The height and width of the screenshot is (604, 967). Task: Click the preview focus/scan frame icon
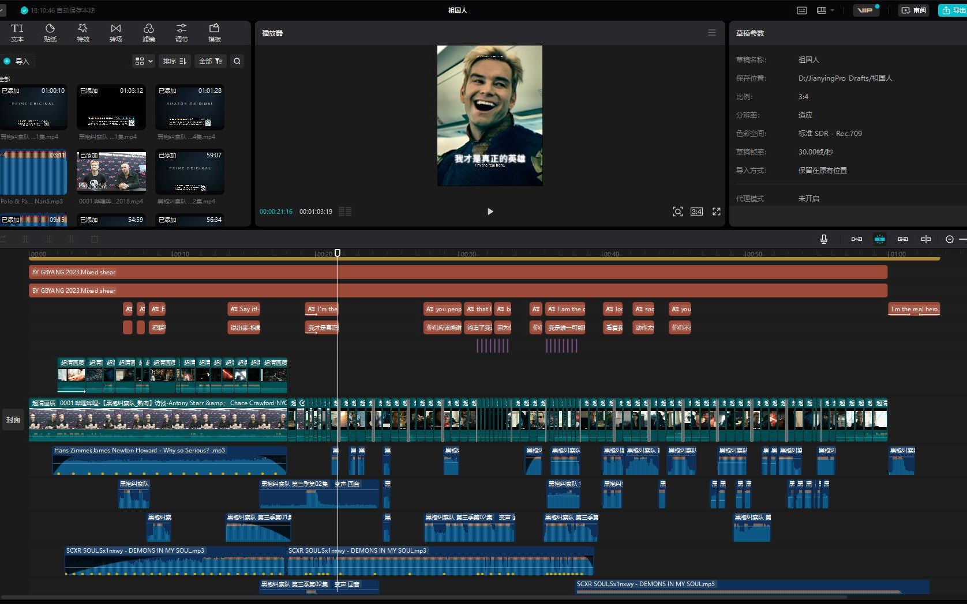(x=678, y=212)
